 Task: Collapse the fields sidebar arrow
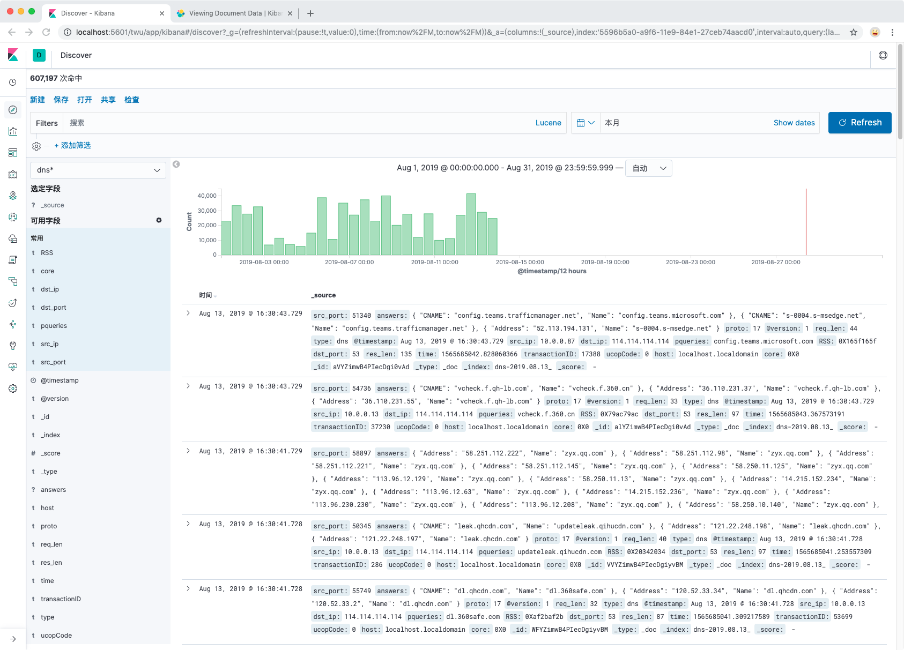(x=176, y=165)
